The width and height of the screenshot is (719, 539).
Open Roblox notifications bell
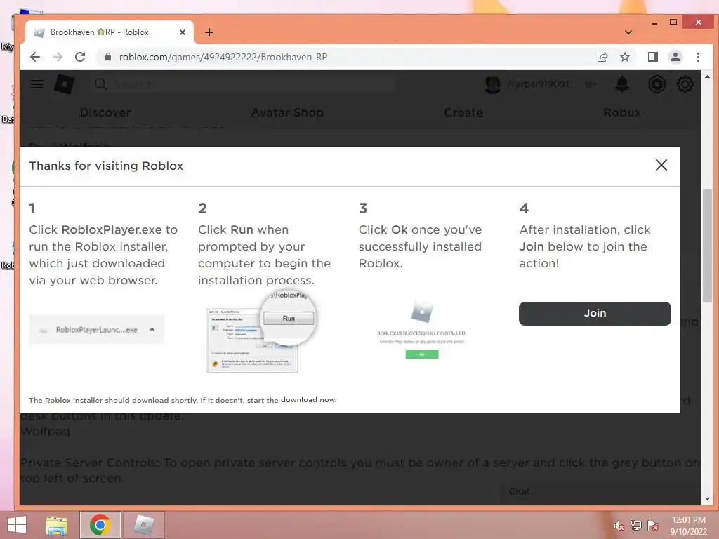pos(622,84)
